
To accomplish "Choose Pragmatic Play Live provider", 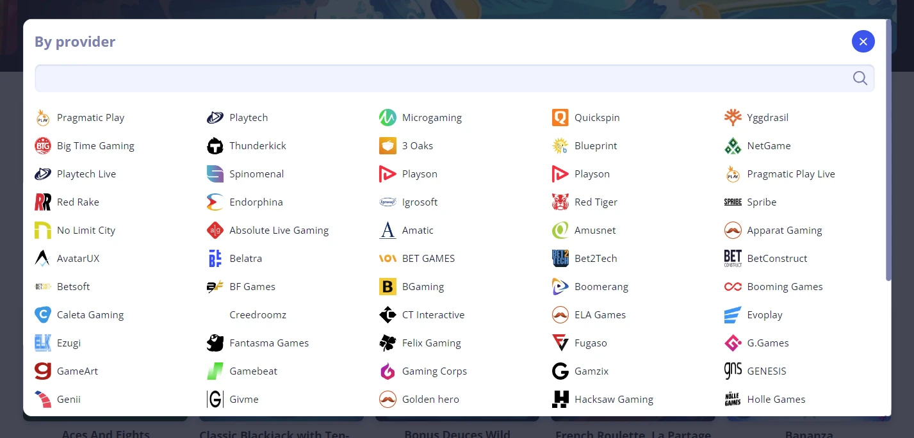I will 779,174.
